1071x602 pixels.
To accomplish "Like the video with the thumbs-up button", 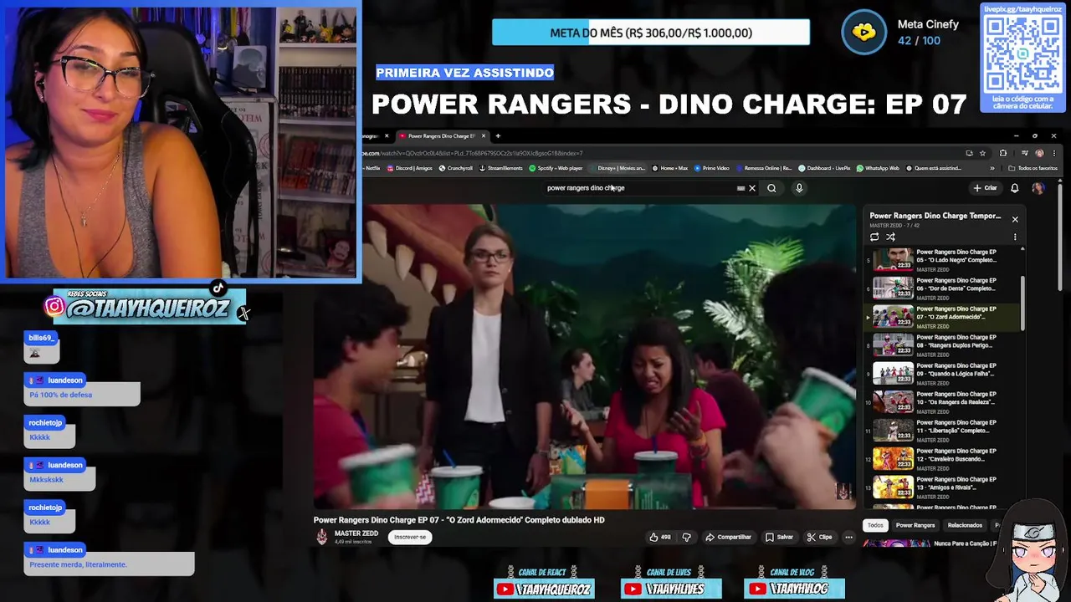I will point(660,537).
